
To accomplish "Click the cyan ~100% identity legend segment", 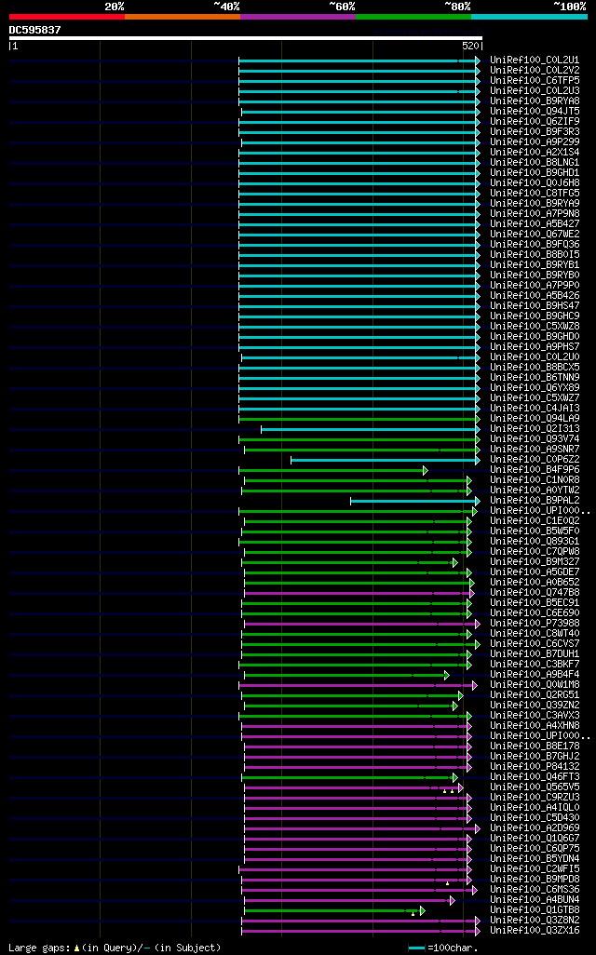I will pyautogui.click(x=529, y=17).
